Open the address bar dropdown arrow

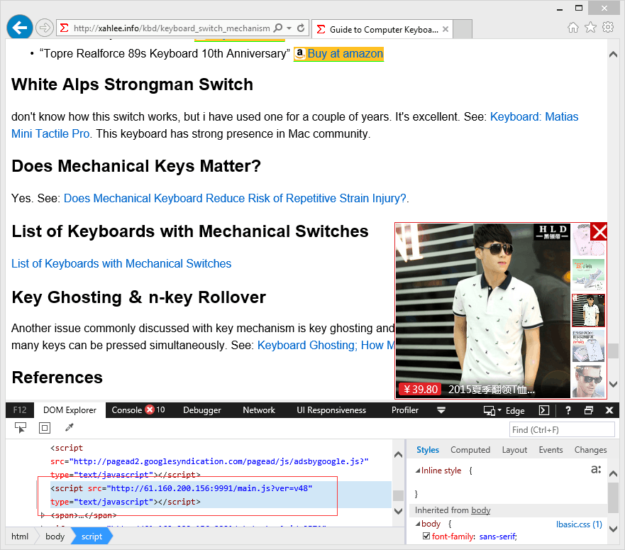click(289, 28)
